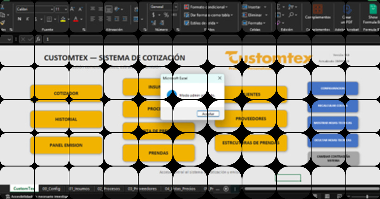Click the insert function fx icon
Image resolution: width=380 pixels, height=199 pixels.
(38, 39)
